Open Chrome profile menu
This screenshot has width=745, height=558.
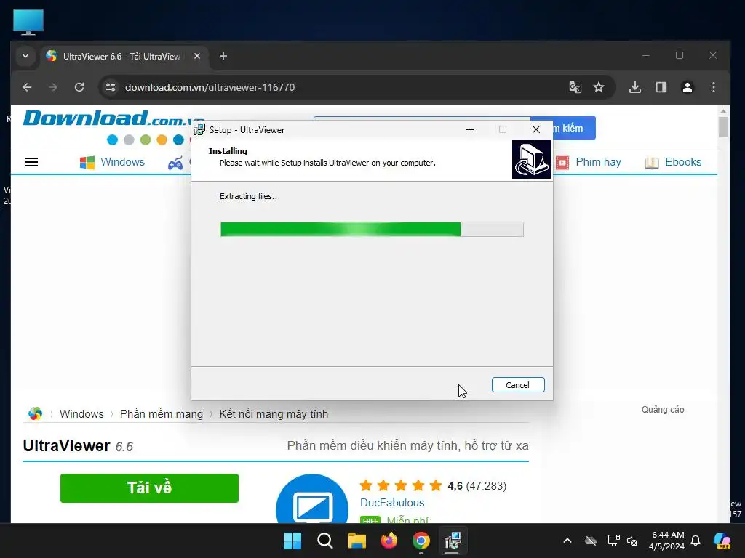pos(687,87)
